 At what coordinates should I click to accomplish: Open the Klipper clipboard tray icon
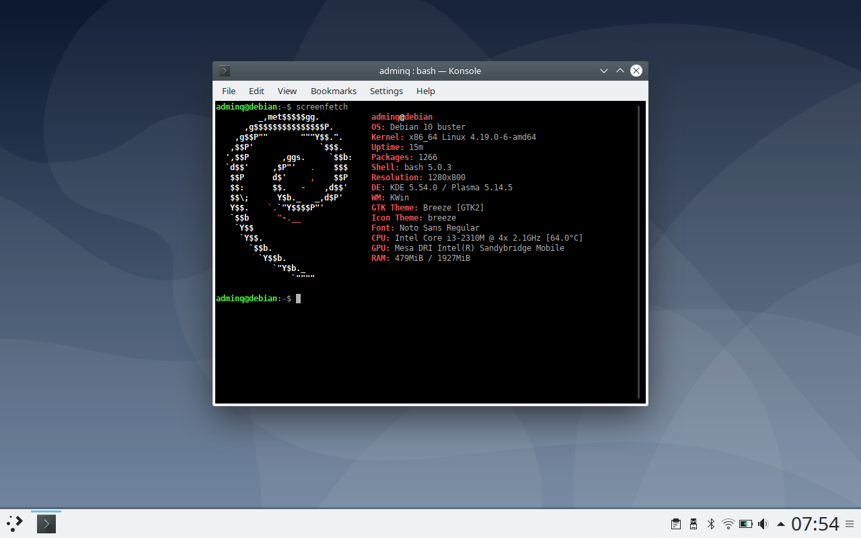676,523
